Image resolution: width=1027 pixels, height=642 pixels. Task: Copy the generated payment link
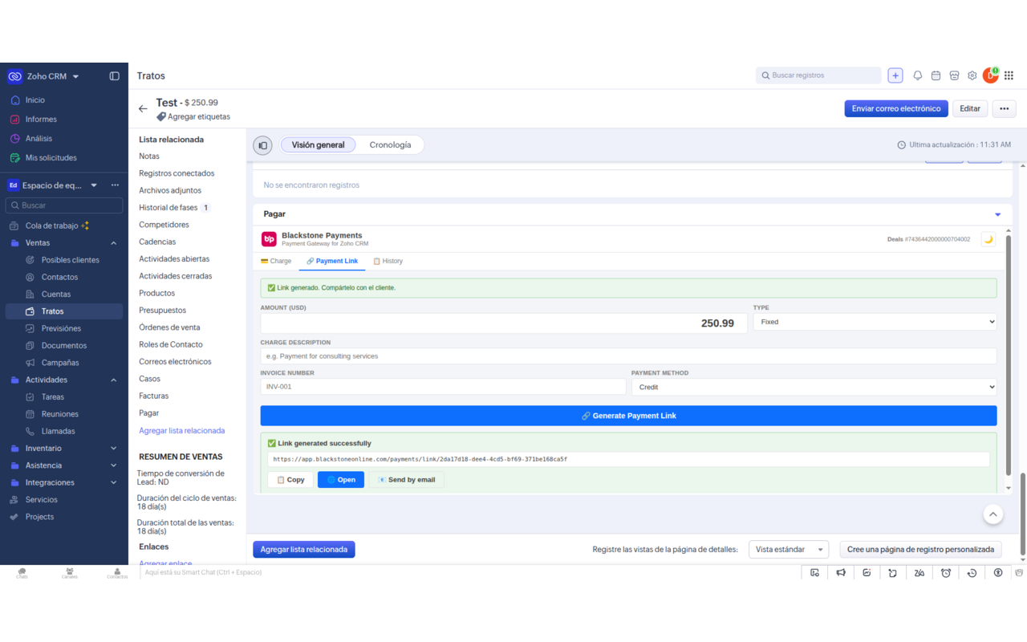pos(290,480)
